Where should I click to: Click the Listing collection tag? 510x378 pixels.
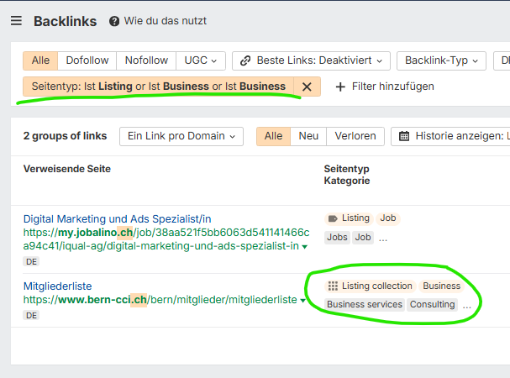point(371,286)
